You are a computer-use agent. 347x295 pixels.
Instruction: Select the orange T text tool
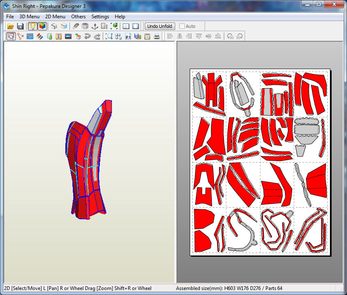coord(59,36)
